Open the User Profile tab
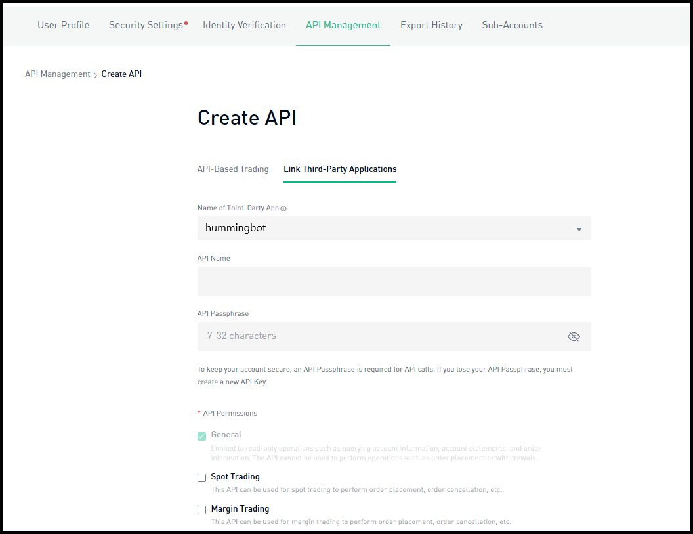693x534 pixels. (x=64, y=25)
